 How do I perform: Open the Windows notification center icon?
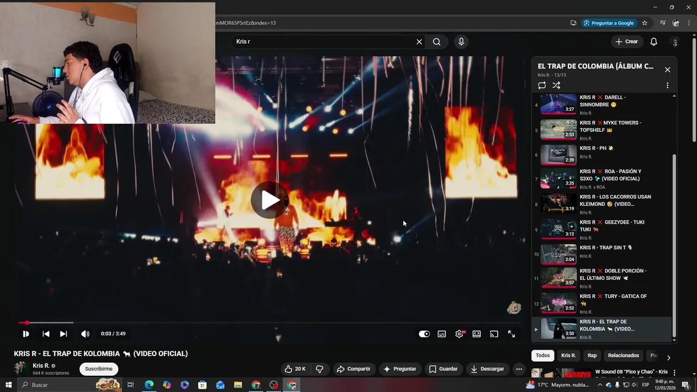pos(686,385)
